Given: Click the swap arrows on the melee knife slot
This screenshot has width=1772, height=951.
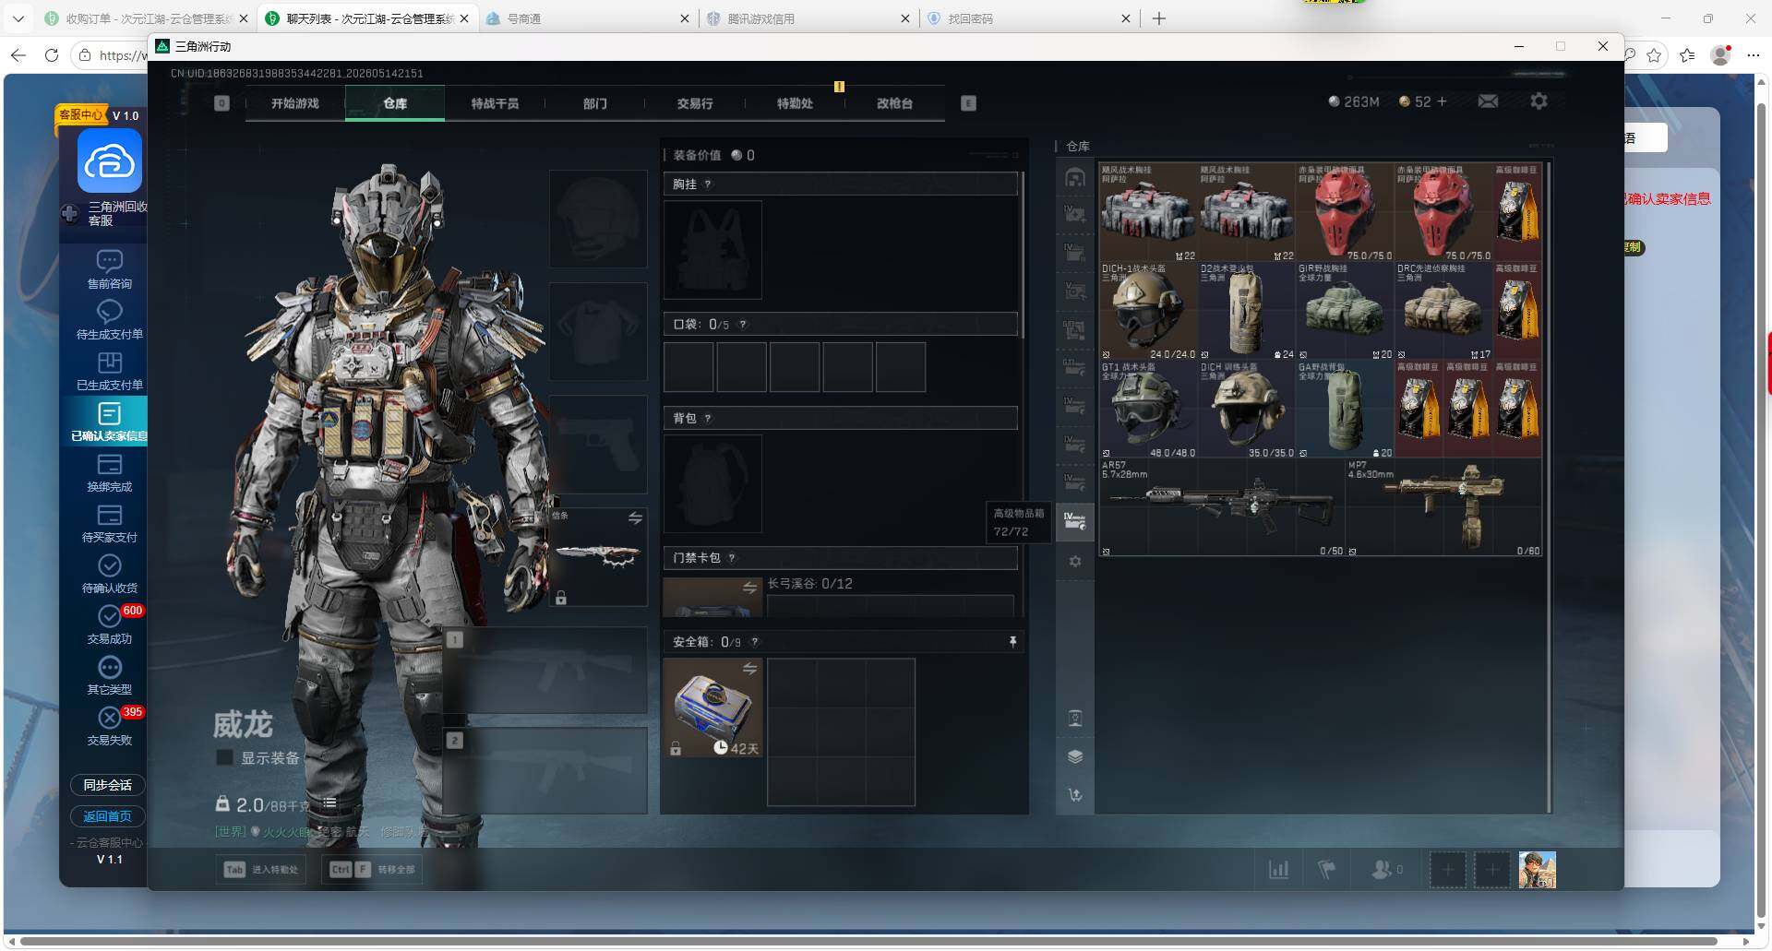Looking at the screenshot, I should 635,518.
